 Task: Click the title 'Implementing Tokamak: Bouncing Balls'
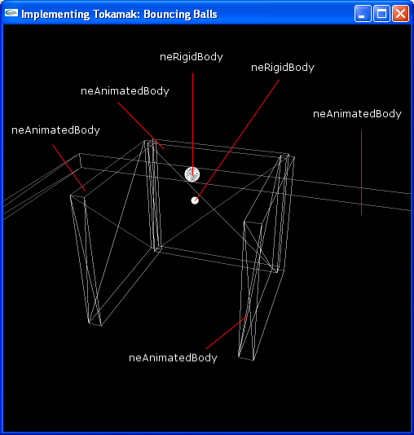click(119, 14)
